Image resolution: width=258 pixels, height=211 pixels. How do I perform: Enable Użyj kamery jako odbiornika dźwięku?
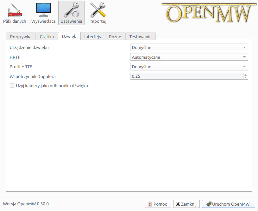click(x=12, y=86)
